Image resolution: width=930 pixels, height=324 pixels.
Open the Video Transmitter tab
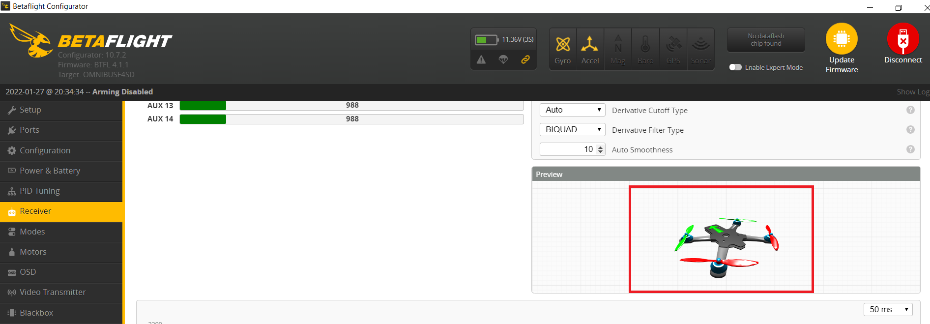[61, 292]
